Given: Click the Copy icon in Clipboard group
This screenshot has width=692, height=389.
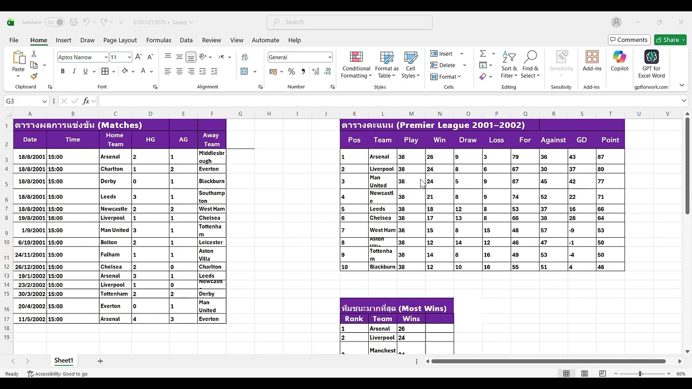Looking at the screenshot, I should pyautogui.click(x=34, y=65).
